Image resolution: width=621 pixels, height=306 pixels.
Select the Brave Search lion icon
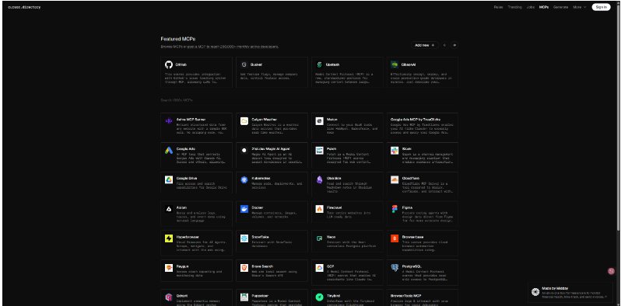pyautogui.click(x=244, y=268)
